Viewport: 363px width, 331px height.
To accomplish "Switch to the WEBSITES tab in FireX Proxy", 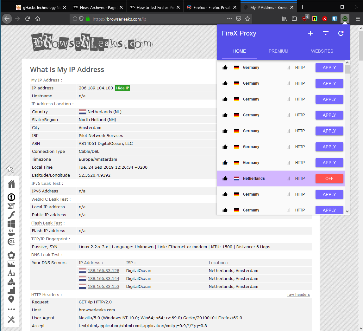I will point(322,51).
